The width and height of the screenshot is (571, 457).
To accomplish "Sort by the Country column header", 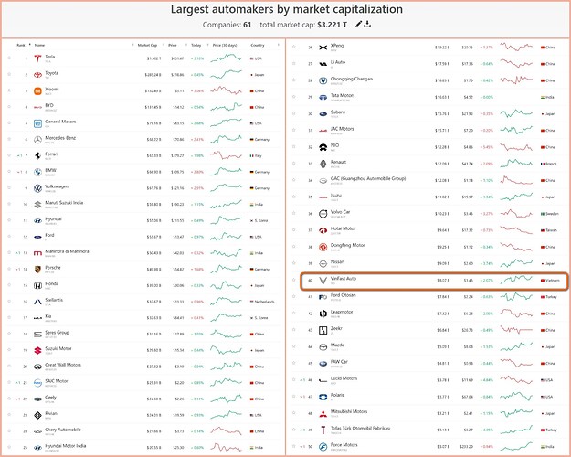I will coord(257,43).
